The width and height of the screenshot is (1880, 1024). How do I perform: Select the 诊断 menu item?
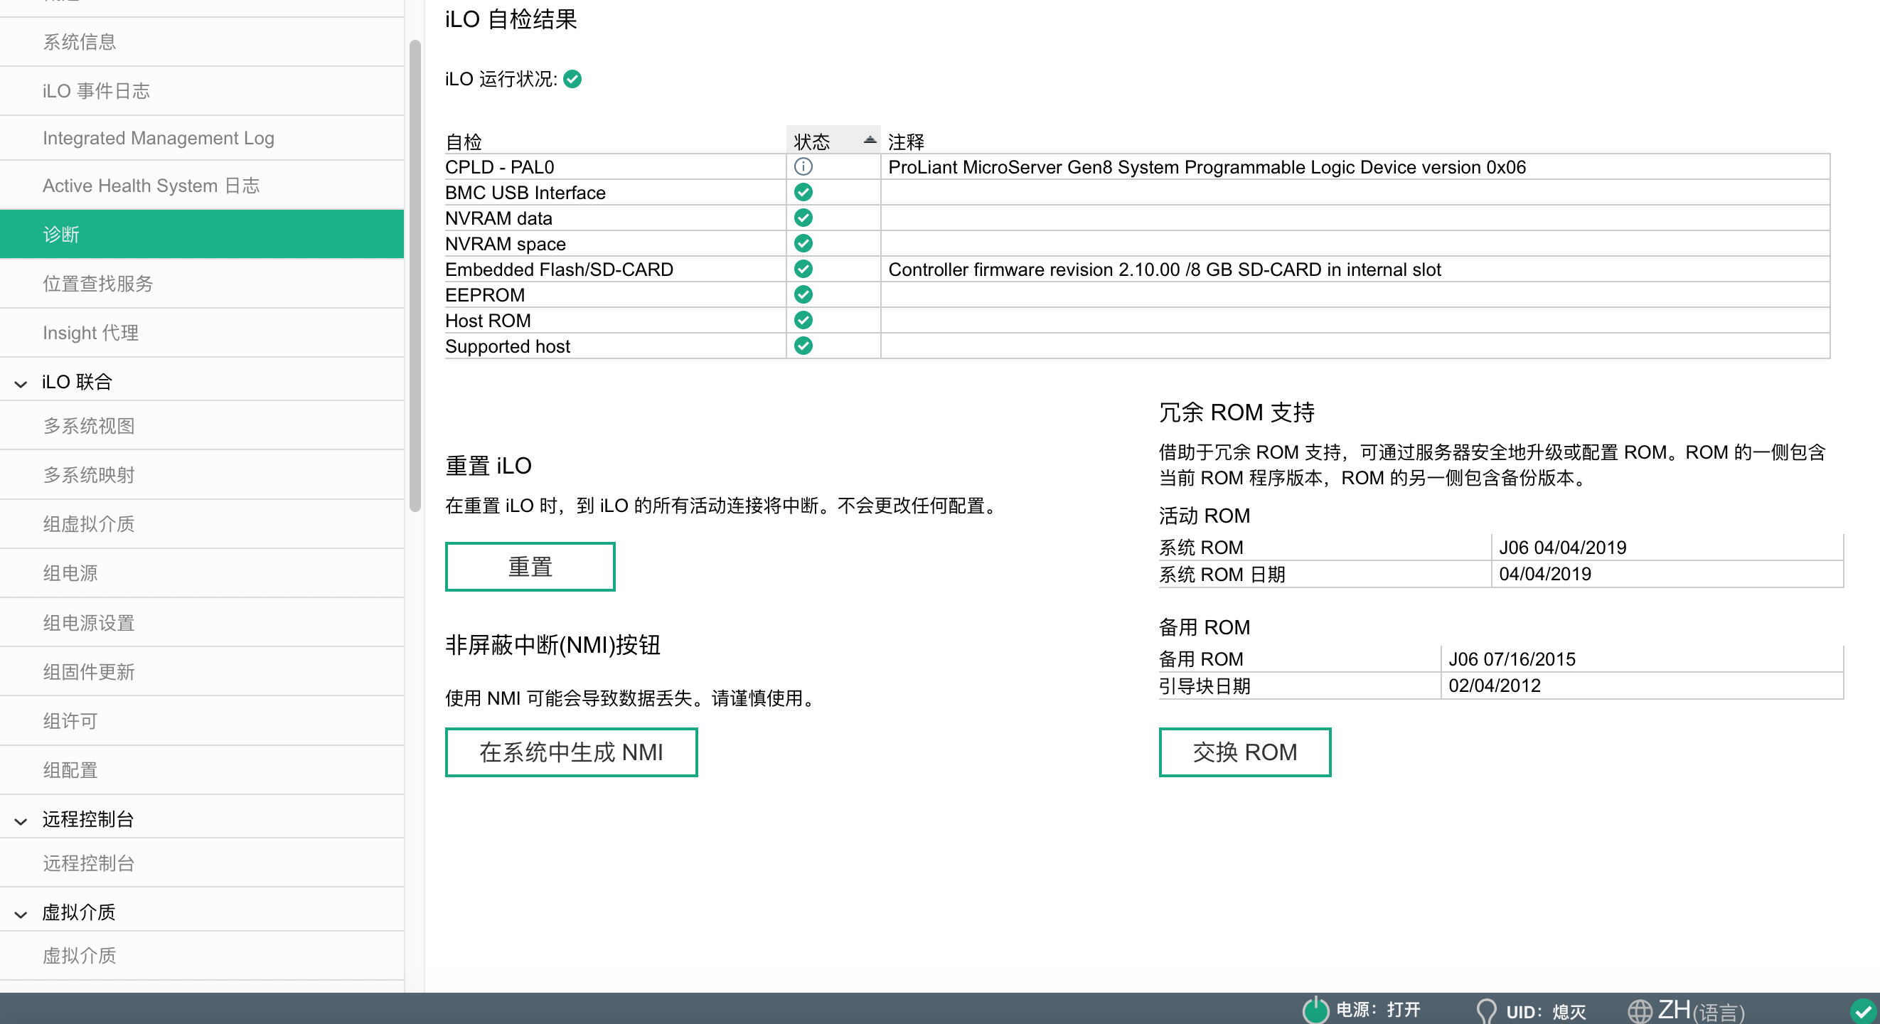(x=202, y=234)
